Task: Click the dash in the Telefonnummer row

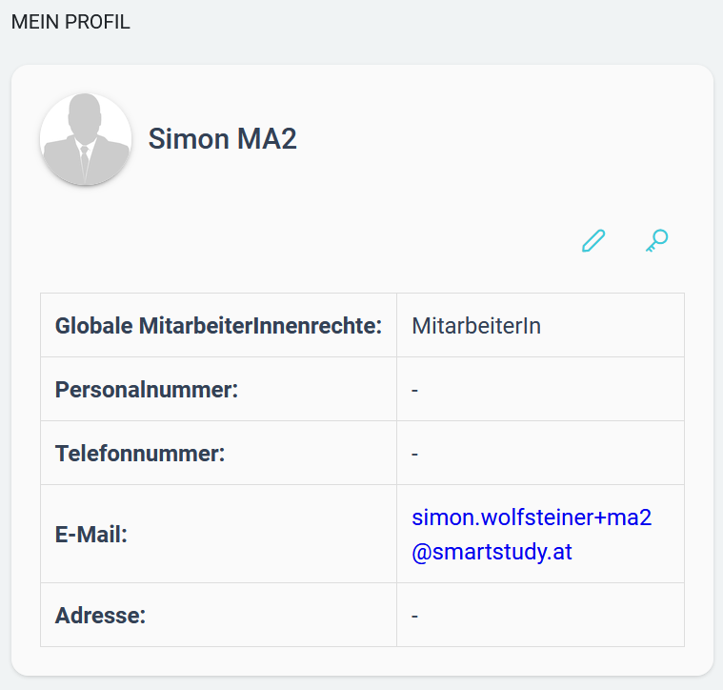Action: (x=414, y=455)
